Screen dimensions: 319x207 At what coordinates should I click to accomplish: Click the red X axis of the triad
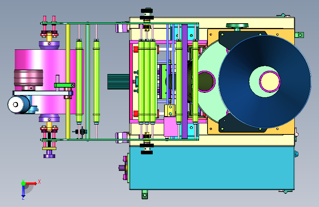click(x=31, y=183)
